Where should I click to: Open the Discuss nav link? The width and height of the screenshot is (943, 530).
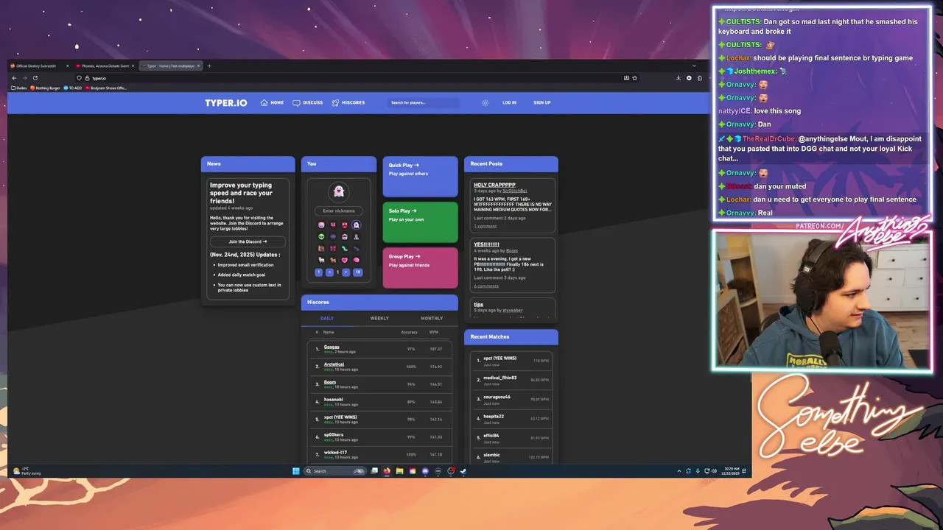[x=308, y=102]
